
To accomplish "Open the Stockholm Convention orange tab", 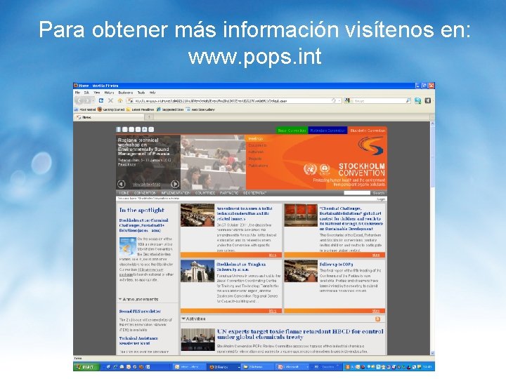I will 368,131.
